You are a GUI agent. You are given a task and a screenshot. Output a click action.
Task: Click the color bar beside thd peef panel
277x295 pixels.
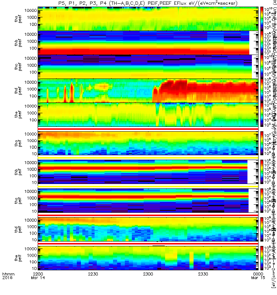[x=262, y=91]
